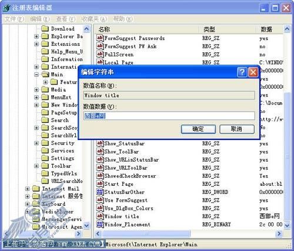Click the FormSuggest Passwords string value icon

click(x=100, y=38)
